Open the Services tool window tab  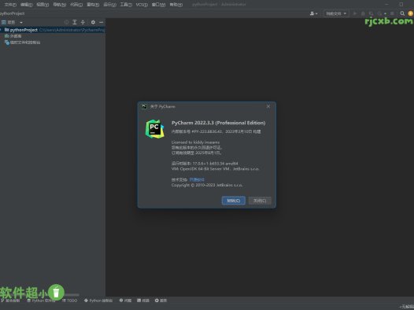pos(161,301)
